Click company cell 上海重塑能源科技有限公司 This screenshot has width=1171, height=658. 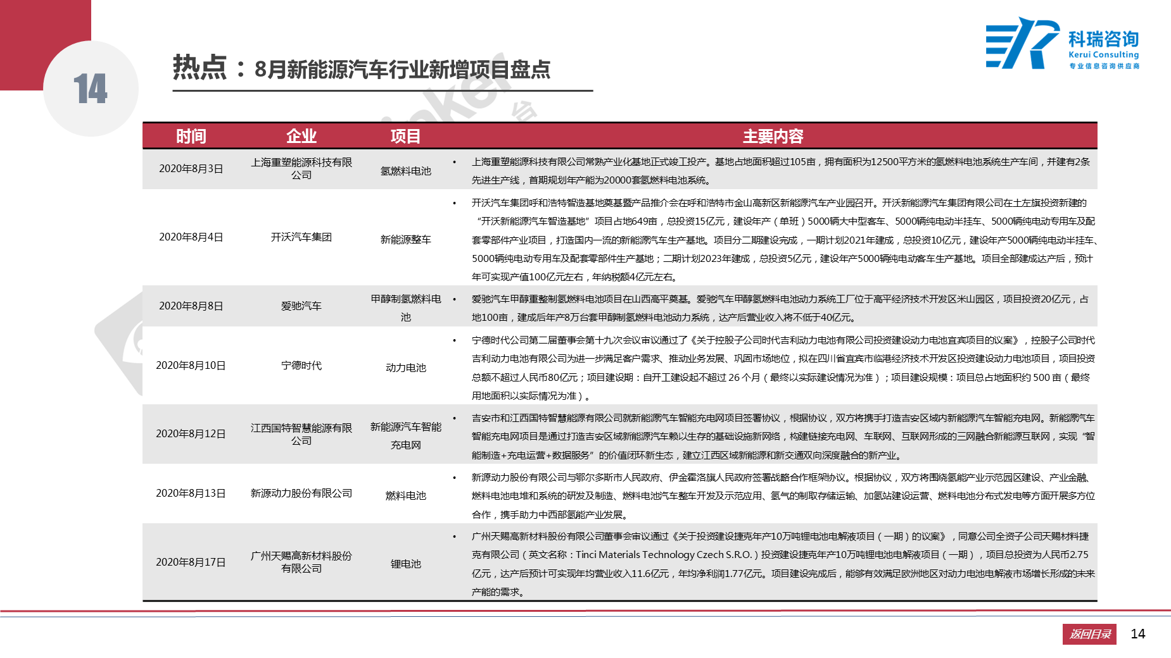coord(301,169)
